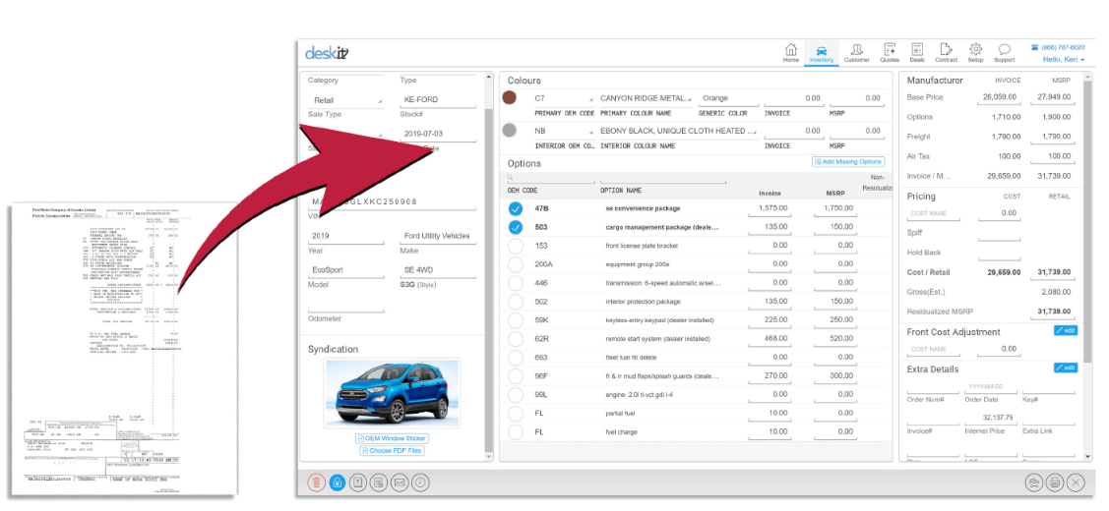This screenshot has width=1109, height=511.
Task: Click edit next to Extra Details
Action: (1065, 368)
